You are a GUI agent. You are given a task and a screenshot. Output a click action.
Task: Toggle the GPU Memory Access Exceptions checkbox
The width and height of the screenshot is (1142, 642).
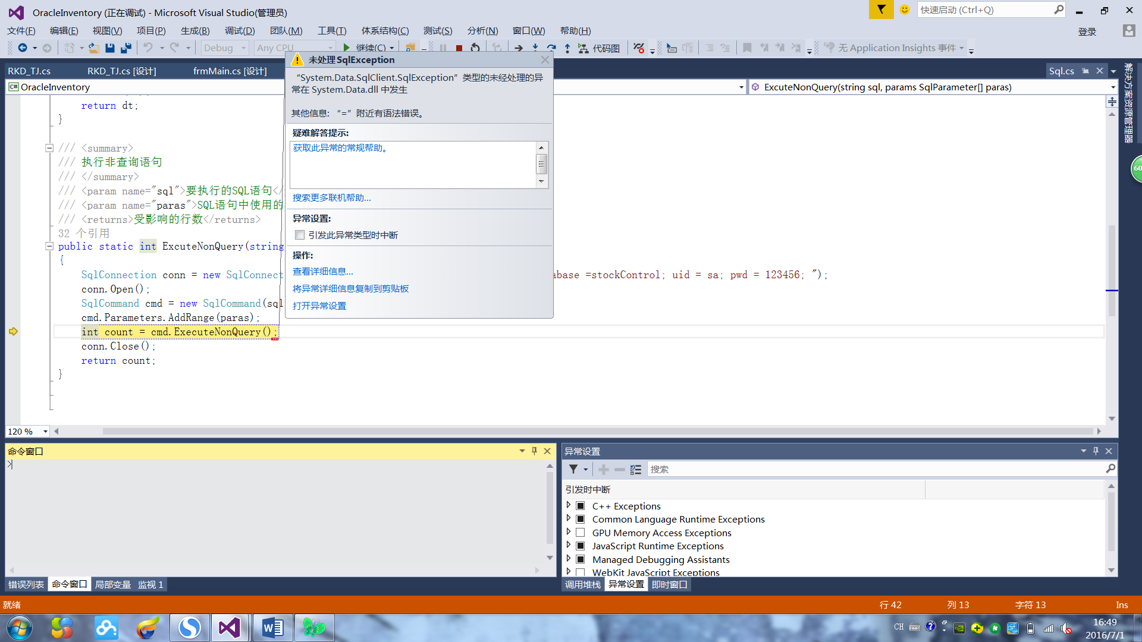click(x=581, y=533)
